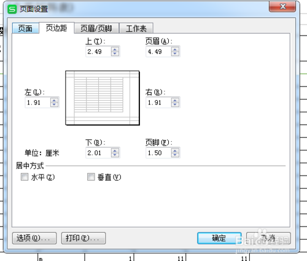
Task: Cancel with the 取消 button
Action: coord(268,238)
